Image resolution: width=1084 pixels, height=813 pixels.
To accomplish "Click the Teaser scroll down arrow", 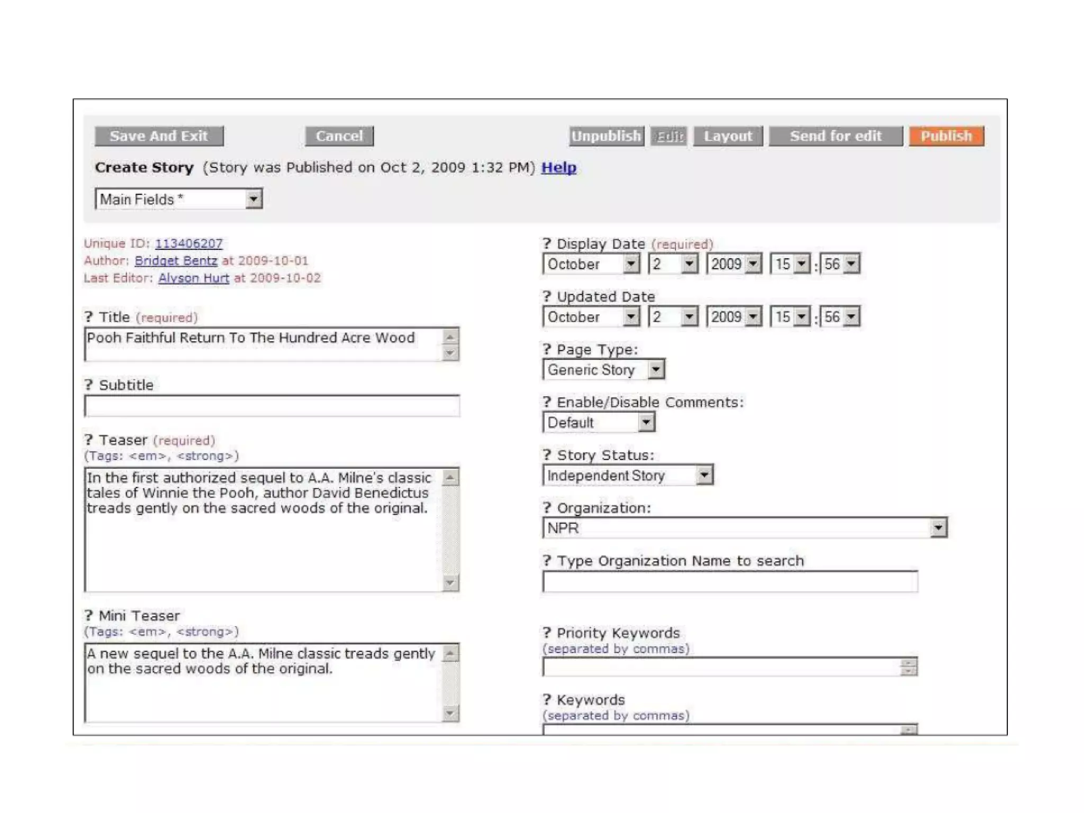I will (x=450, y=582).
